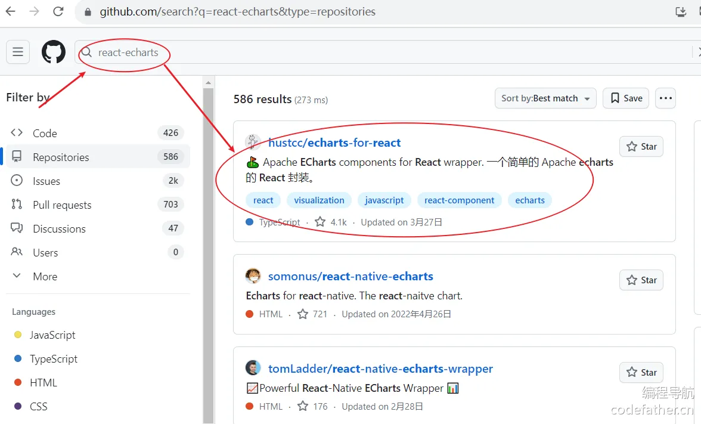Click the hustcc avatar image
The height and width of the screenshot is (424, 701).
(x=253, y=142)
